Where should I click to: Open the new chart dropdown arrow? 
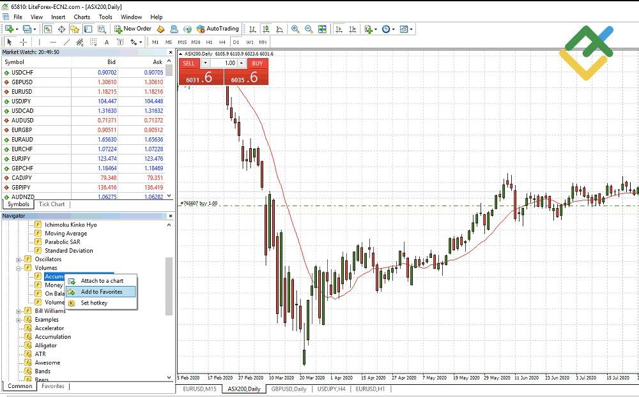pyautogui.click(x=17, y=29)
